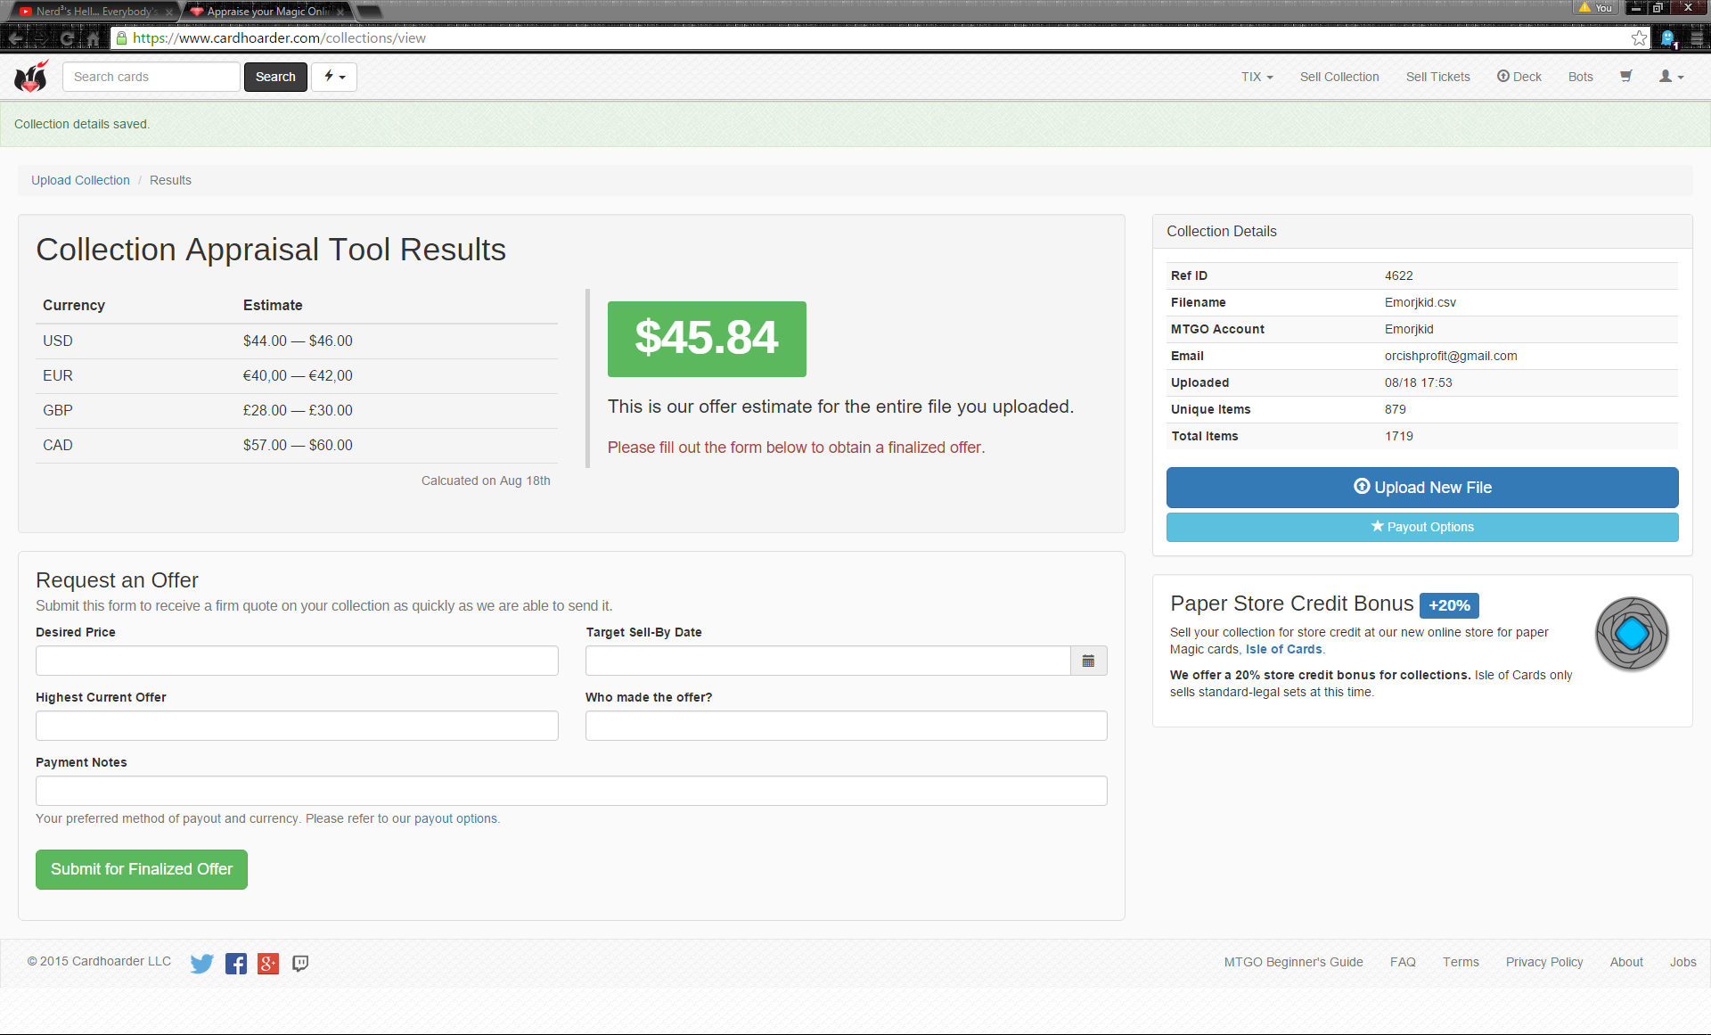Expand the user account dropdown
This screenshot has width=1711, height=1035.
point(1671,77)
